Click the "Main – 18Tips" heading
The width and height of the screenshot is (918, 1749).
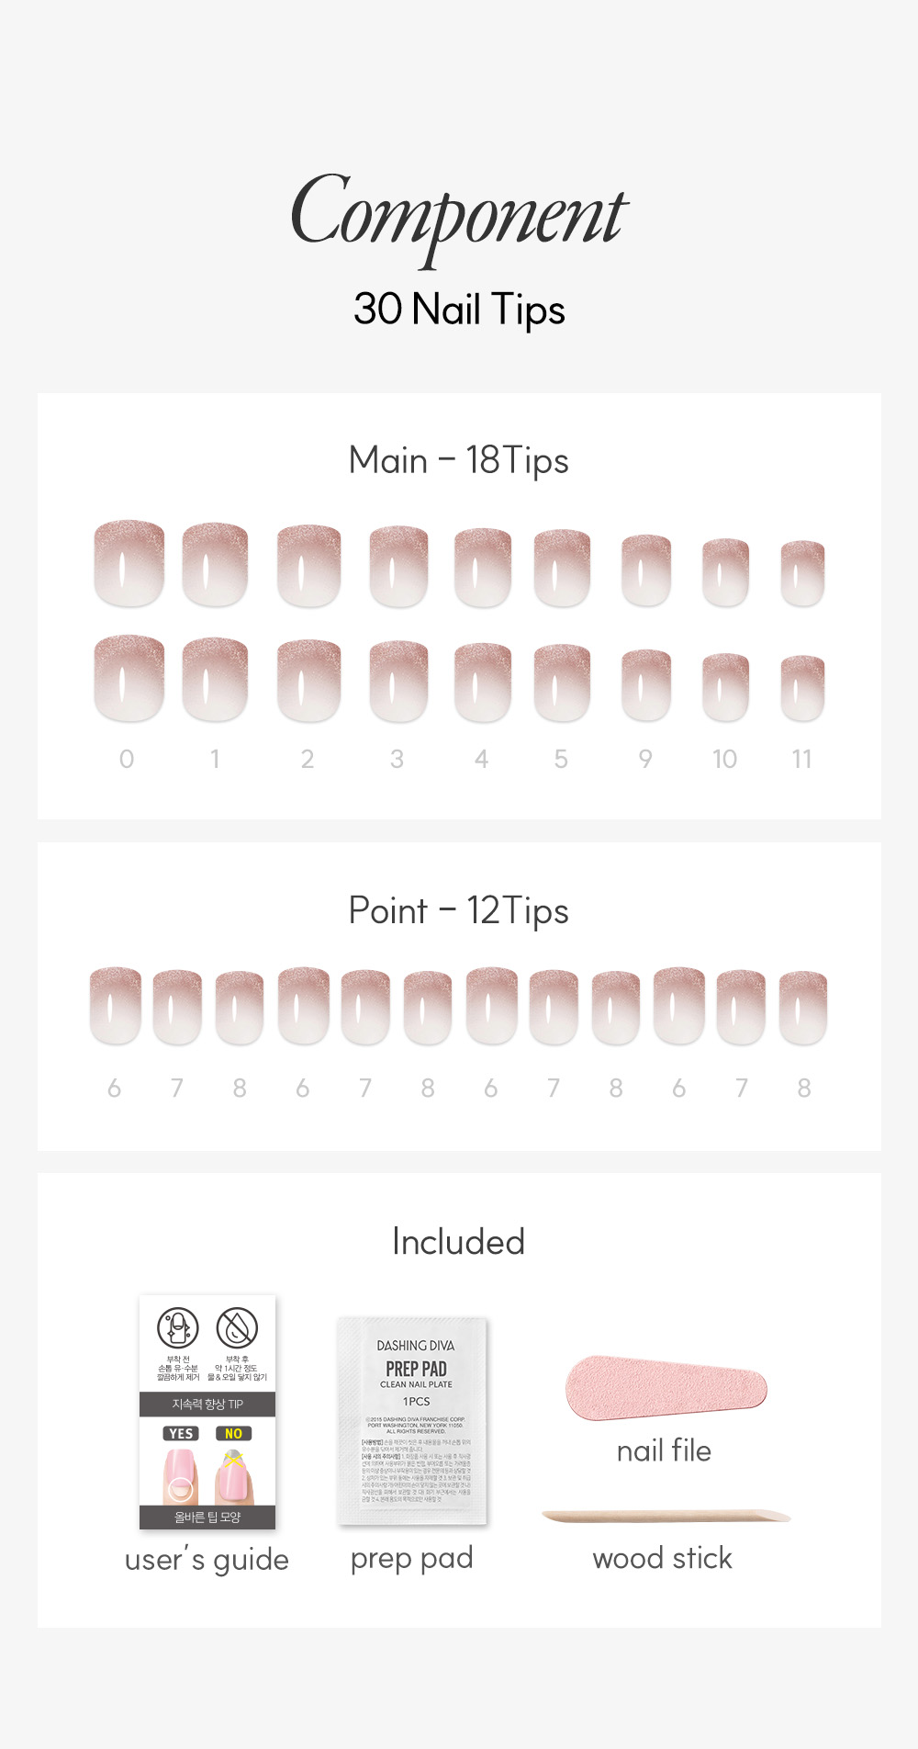tap(458, 460)
